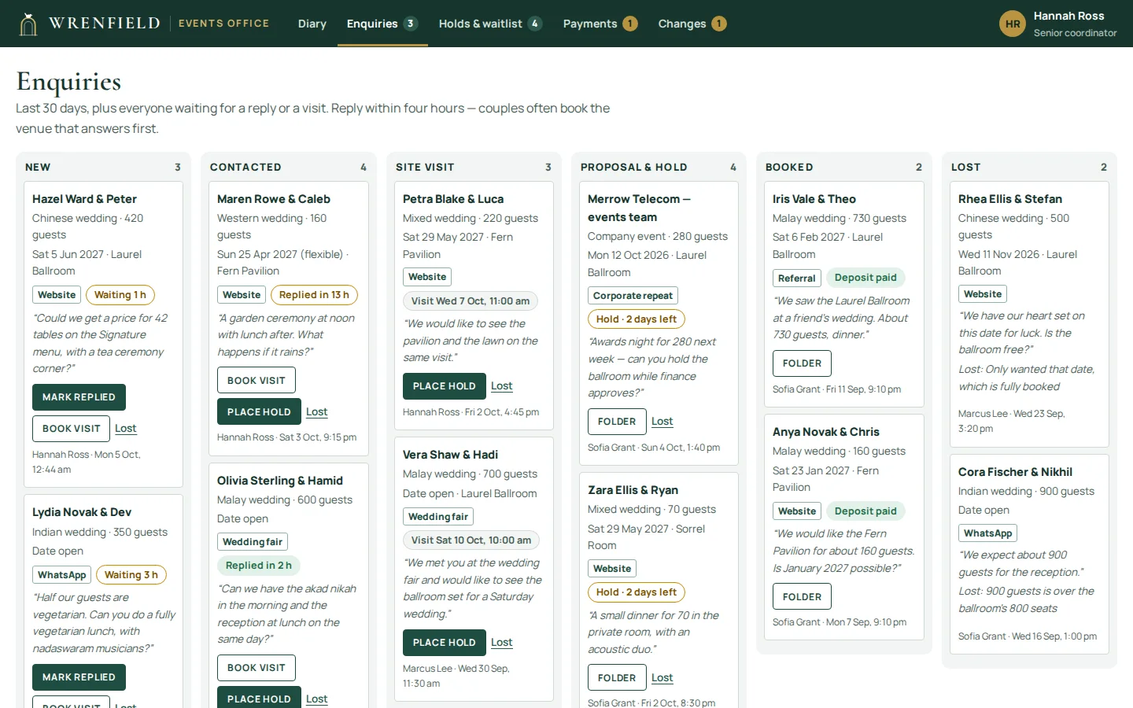Switch to the Diary tab

pyautogui.click(x=312, y=24)
